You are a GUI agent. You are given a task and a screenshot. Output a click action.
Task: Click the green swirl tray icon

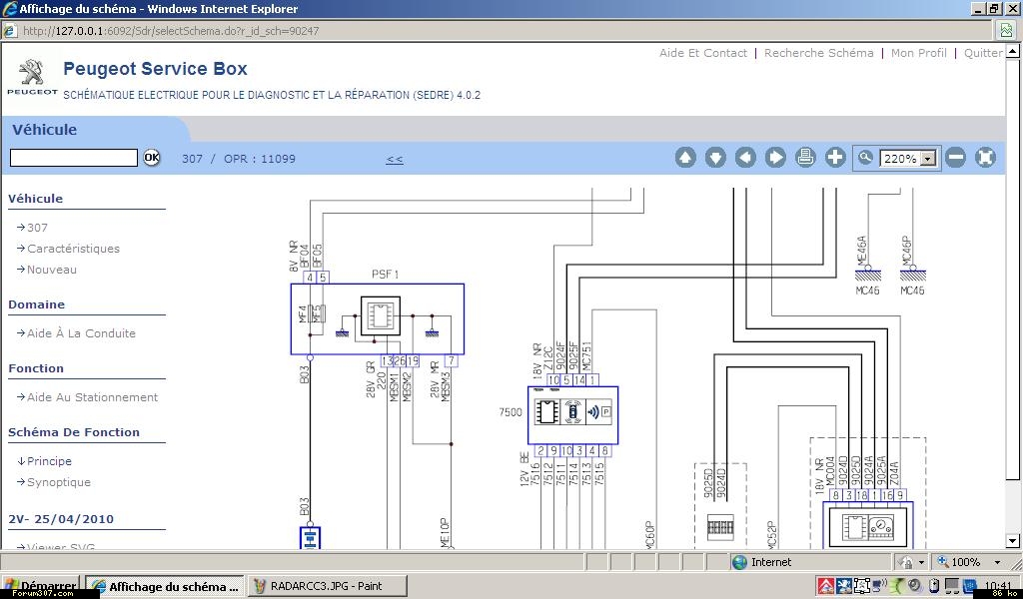point(898,585)
